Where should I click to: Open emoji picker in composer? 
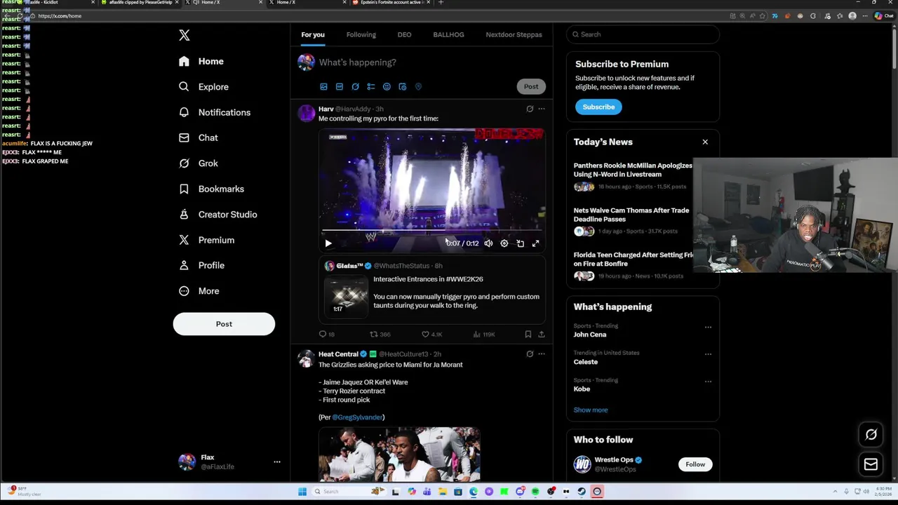click(387, 87)
